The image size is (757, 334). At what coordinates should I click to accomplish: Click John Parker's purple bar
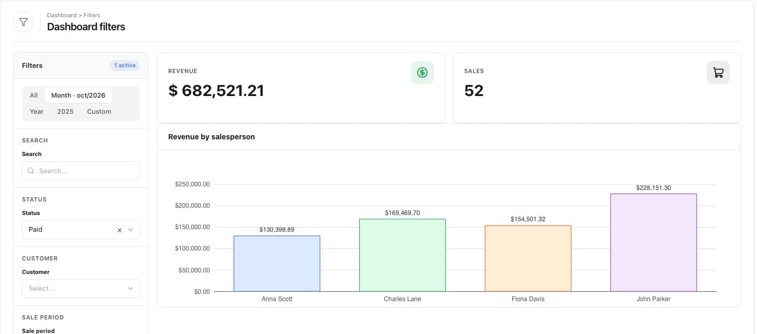coord(654,243)
